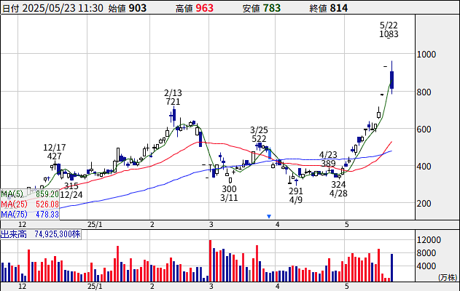Click the 4/23 label 389
The width and height of the screenshot is (460, 291).
click(x=328, y=164)
